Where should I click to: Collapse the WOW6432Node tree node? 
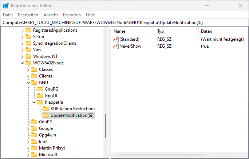coord(23,63)
